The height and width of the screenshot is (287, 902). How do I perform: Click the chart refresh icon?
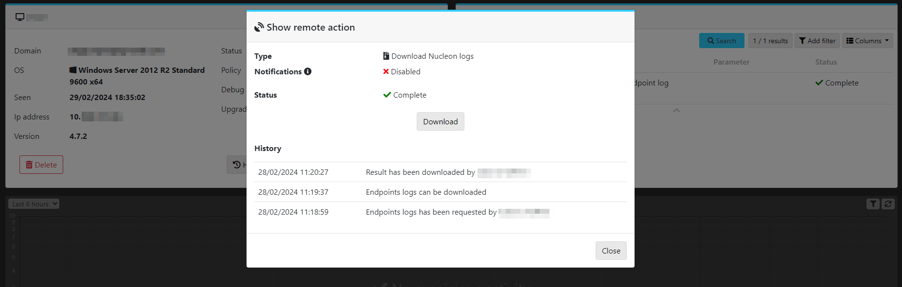[x=888, y=204]
